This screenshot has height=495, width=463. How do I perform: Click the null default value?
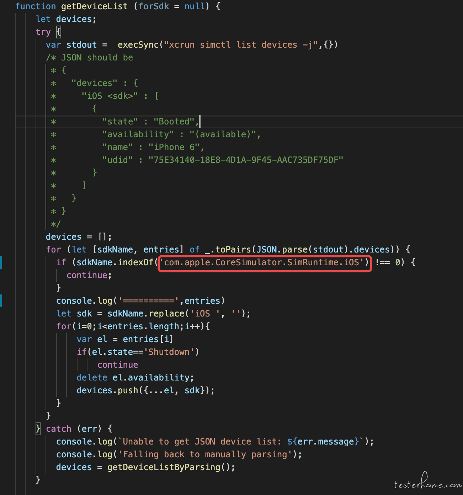click(195, 6)
